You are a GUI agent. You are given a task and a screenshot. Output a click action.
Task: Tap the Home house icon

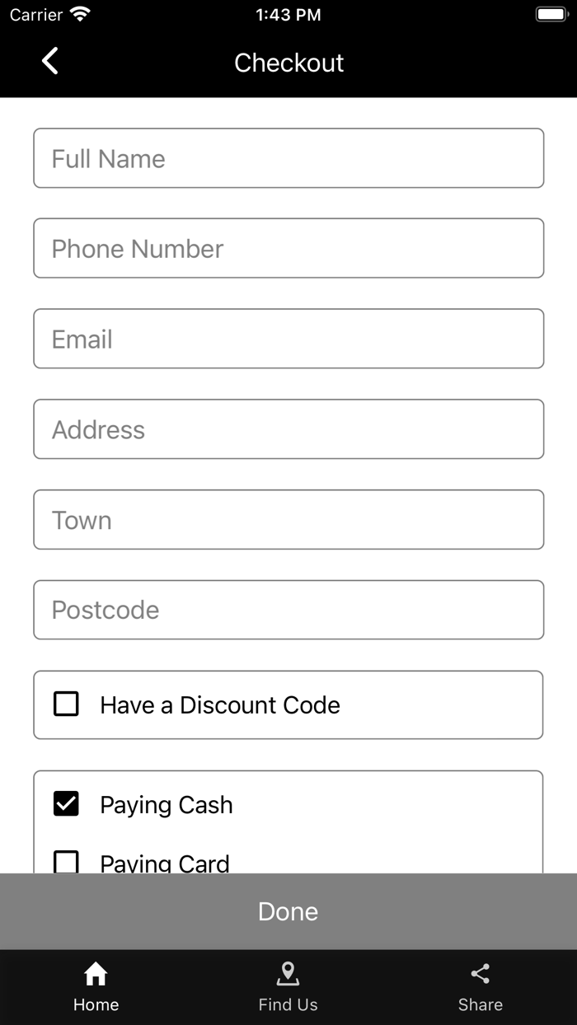click(96, 974)
